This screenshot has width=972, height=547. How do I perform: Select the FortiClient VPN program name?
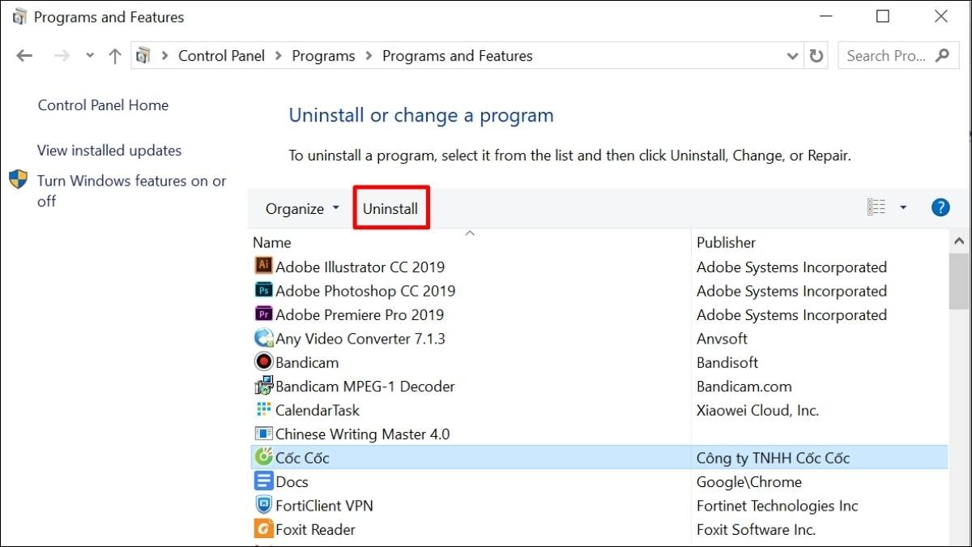click(324, 506)
